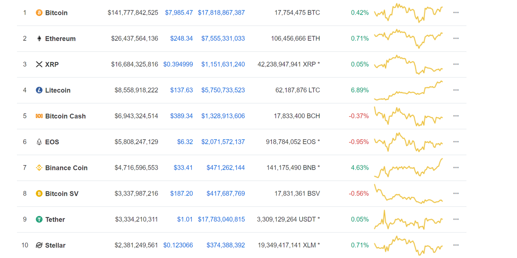Open the Binance Coin name link

tap(66, 168)
